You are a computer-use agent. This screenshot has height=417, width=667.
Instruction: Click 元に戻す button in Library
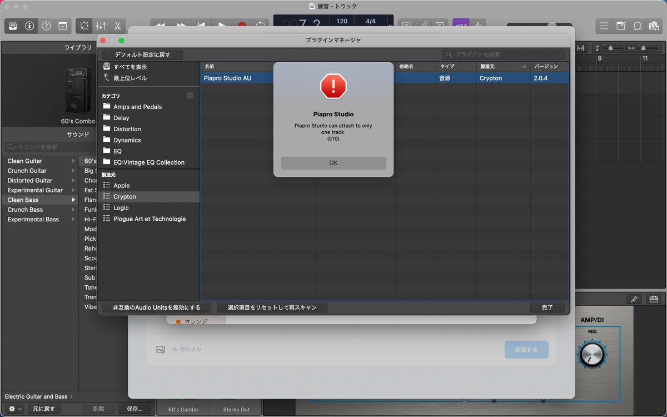[x=43, y=409]
